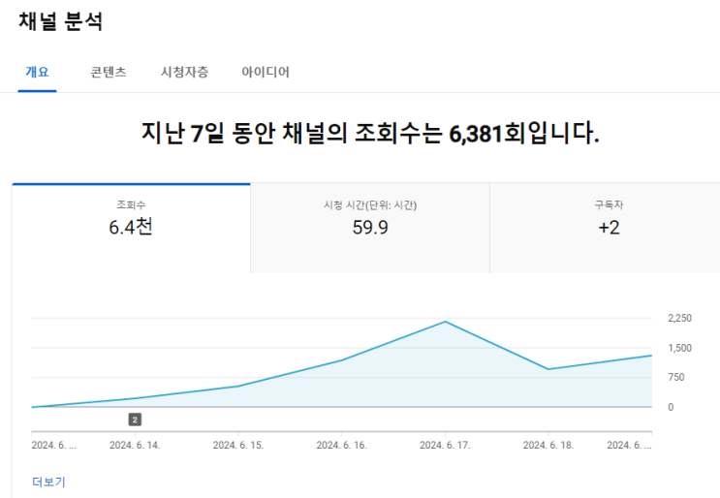The height and width of the screenshot is (498, 720).
Task: Click the 7-day views summary headline
Action: (370, 133)
